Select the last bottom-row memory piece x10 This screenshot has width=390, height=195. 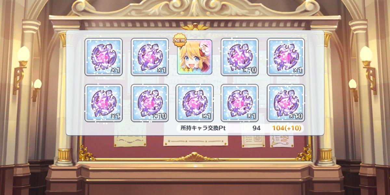(x=286, y=103)
